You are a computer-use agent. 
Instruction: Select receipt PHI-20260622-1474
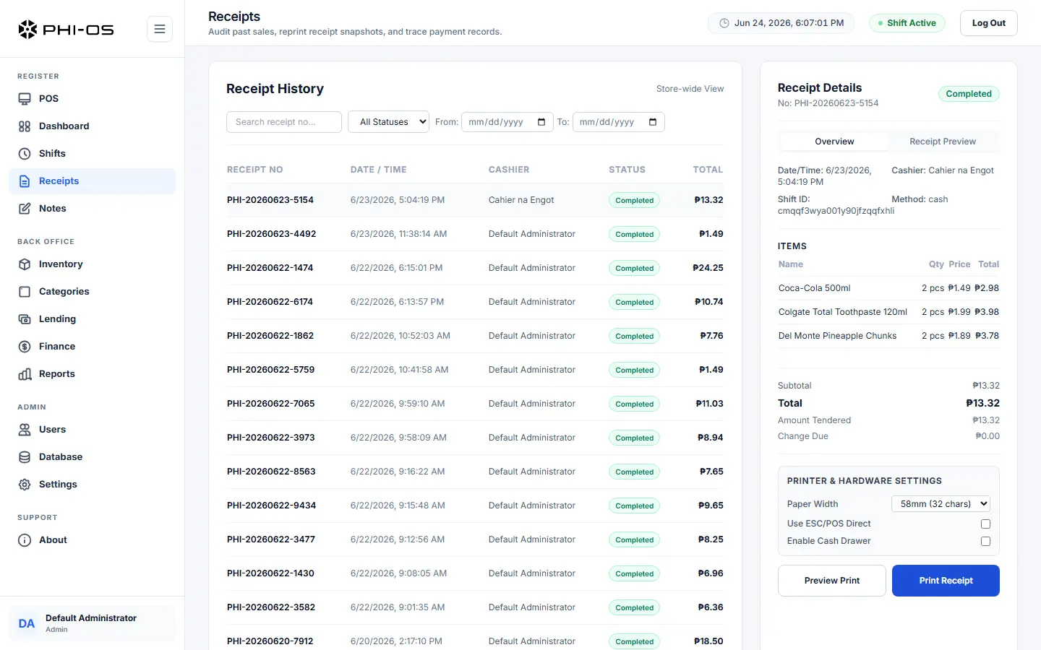click(x=475, y=268)
